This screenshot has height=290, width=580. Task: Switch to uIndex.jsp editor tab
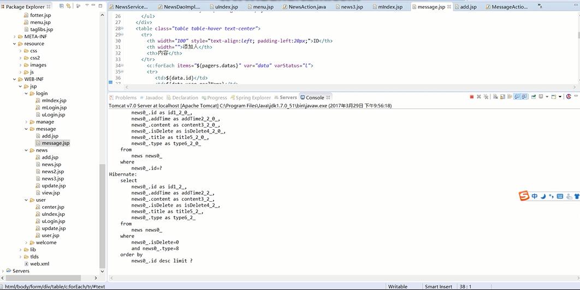click(223, 7)
